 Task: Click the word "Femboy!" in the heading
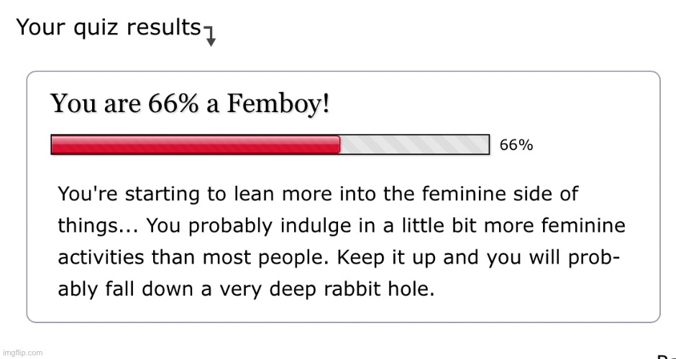[x=279, y=105]
